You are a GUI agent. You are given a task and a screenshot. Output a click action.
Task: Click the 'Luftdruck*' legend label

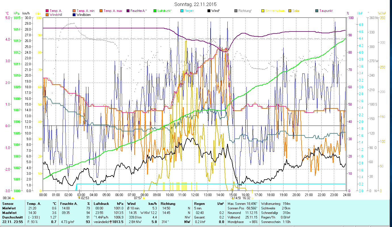point(164,11)
